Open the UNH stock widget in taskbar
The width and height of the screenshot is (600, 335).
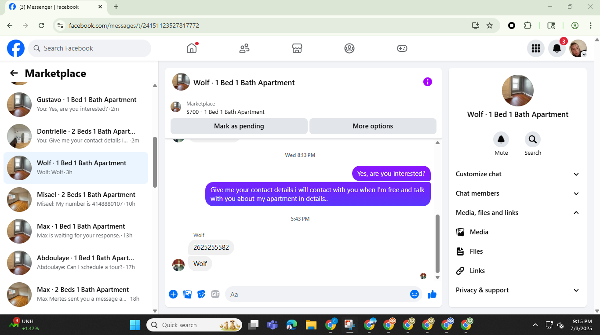tap(24, 325)
